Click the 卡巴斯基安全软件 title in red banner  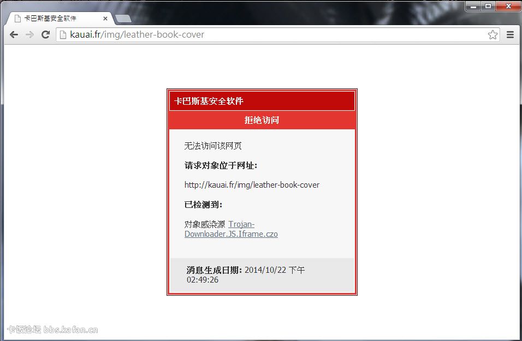pos(209,101)
